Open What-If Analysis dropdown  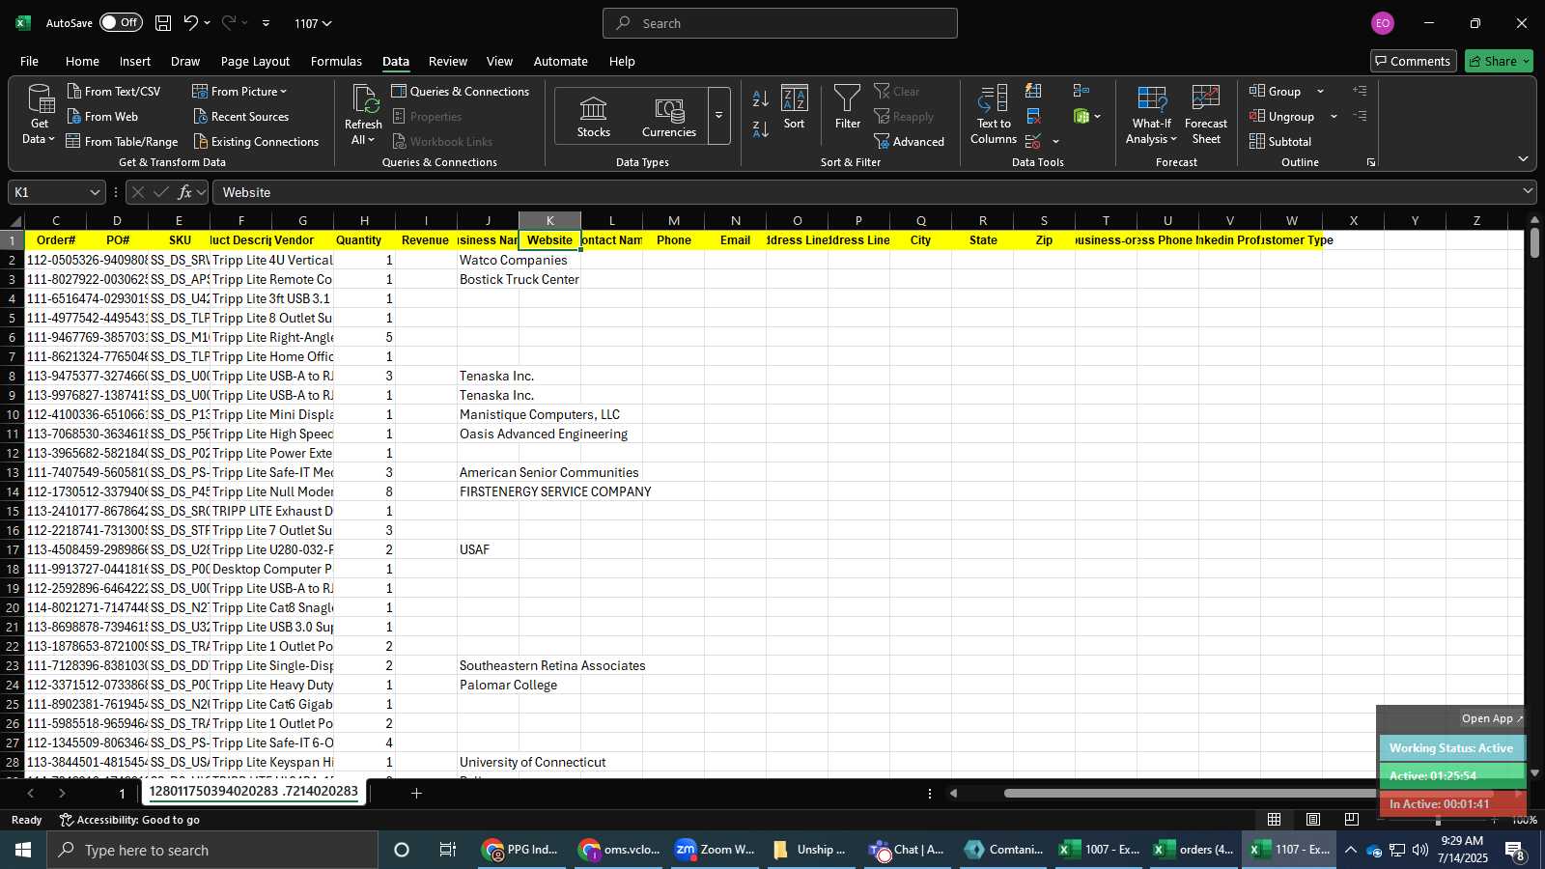point(1151,114)
